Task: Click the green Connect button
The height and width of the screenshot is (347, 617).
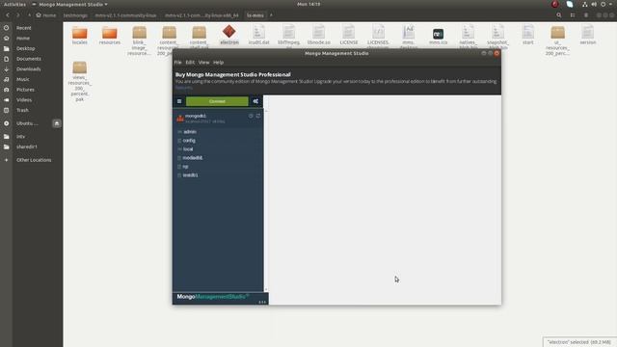Action: click(x=217, y=101)
